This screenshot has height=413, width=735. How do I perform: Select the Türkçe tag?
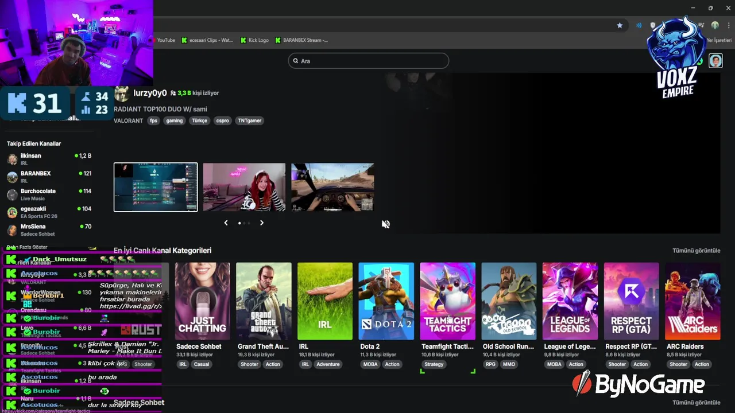point(199,120)
